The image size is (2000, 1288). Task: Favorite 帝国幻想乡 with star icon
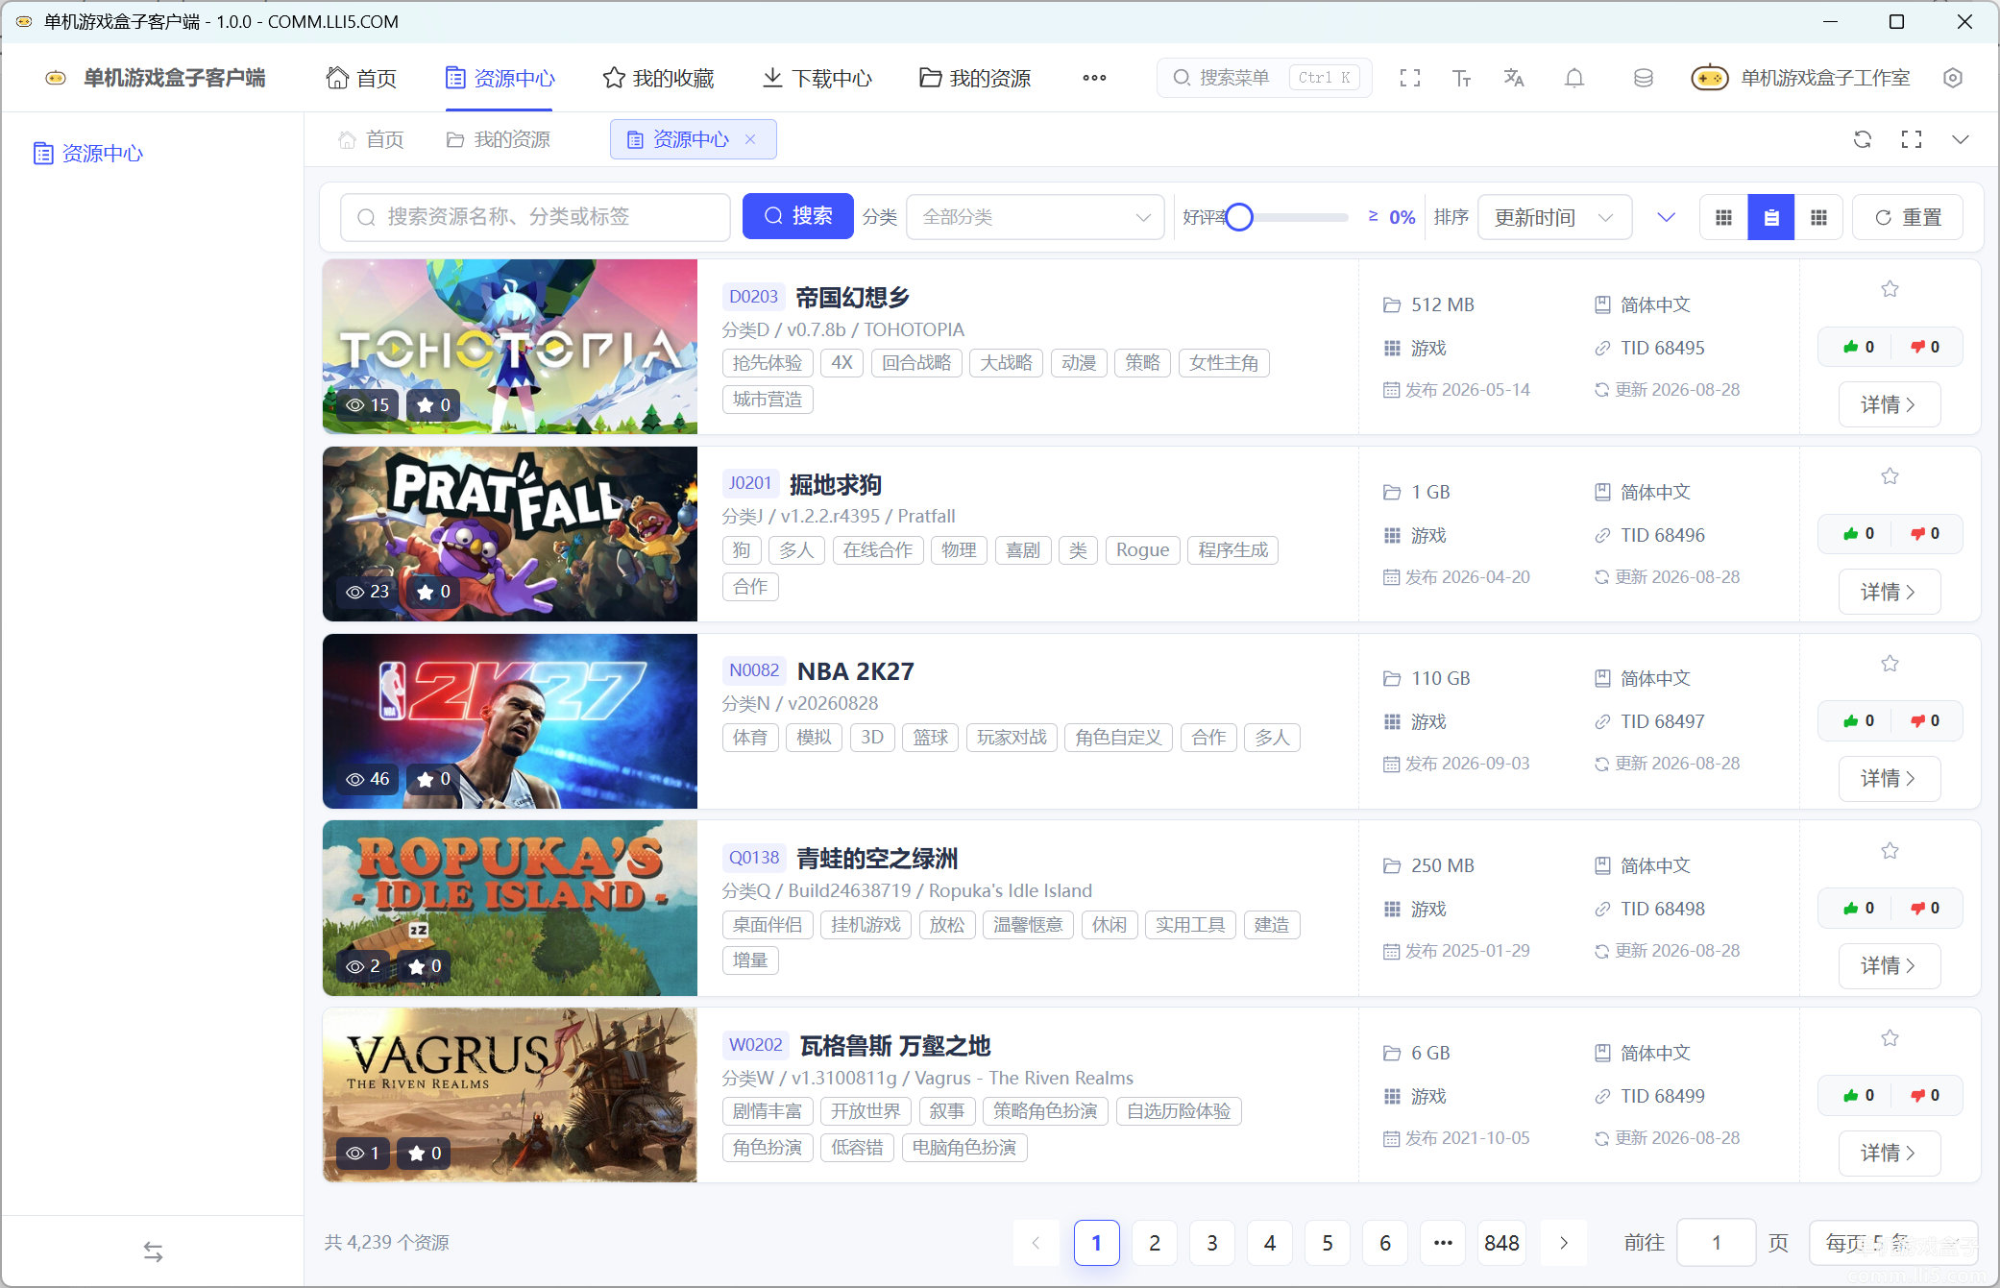(1890, 289)
